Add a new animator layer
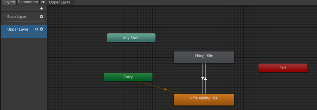Viewport: 317px width, 110px height. [x=42, y=8]
